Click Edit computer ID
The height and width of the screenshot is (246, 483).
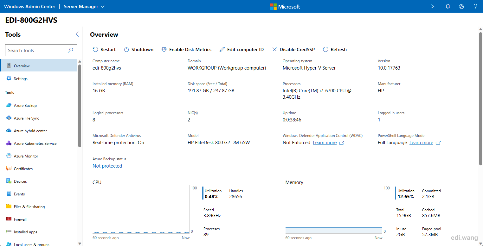coord(241,49)
